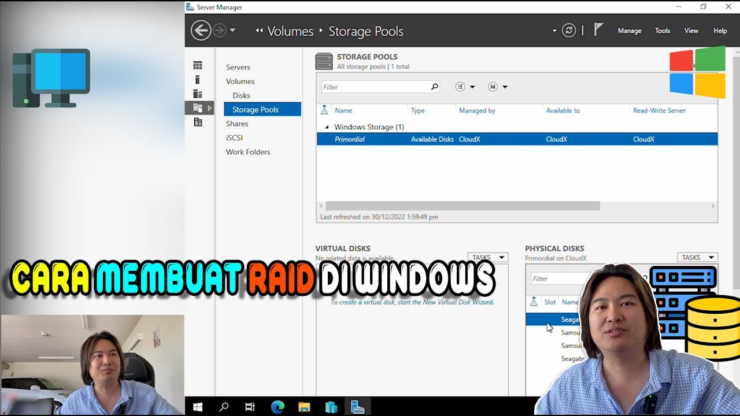
Task: Select Storage Pools in navigation
Action: [x=262, y=109]
